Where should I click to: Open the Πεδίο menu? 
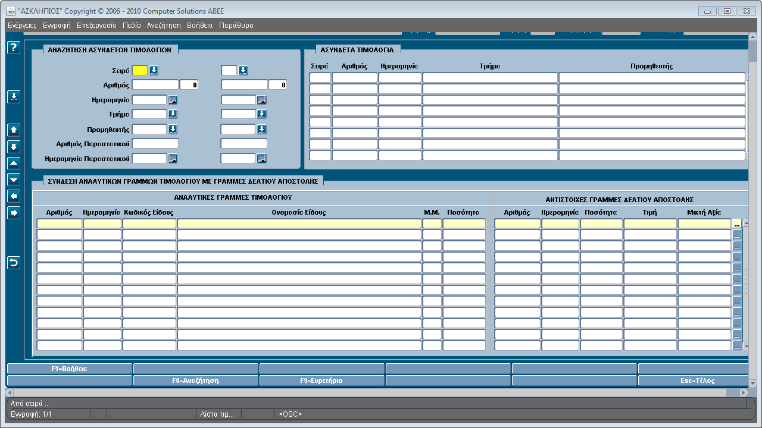coord(132,26)
